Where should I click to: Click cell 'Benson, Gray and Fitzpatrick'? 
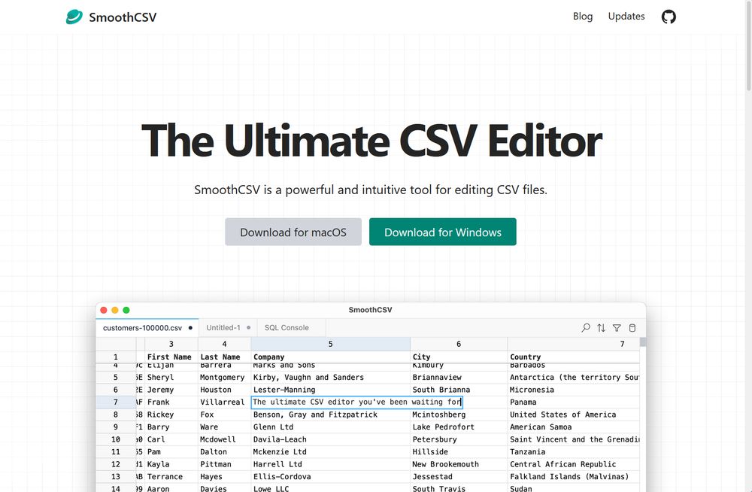(x=330, y=415)
